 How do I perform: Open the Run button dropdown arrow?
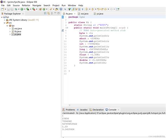25,9
